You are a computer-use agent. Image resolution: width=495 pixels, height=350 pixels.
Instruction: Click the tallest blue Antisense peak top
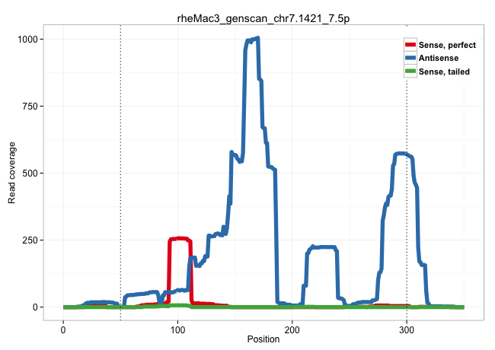[257, 39]
